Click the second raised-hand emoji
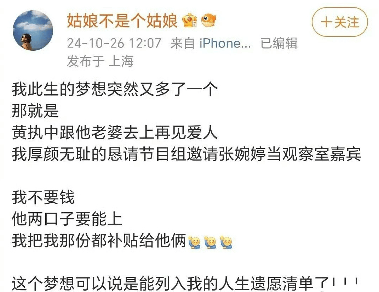This screenshot has height=292, width=379. click(x=210, y=242)
